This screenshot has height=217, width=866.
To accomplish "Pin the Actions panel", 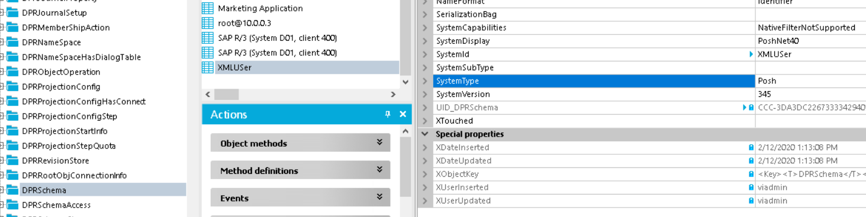I will [388, 114].
